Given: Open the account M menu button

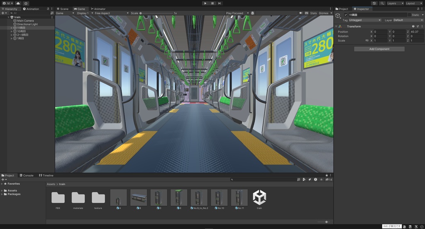Looking at the screenshot, I should coord(8,3).
